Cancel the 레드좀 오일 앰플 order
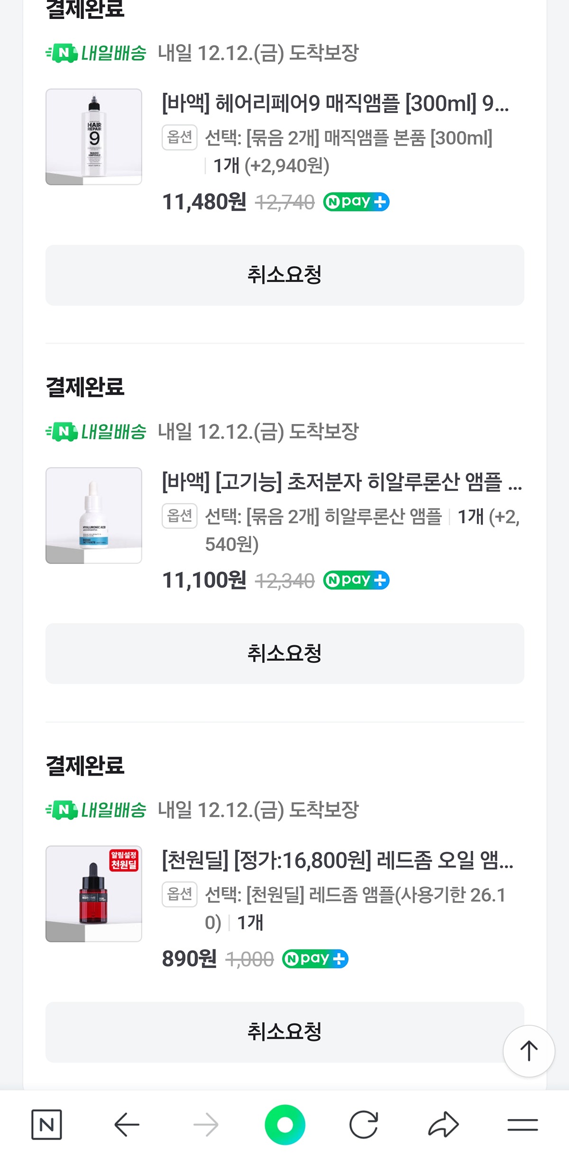This screenshot has width=569, height=1159. tap(284, 1032)
